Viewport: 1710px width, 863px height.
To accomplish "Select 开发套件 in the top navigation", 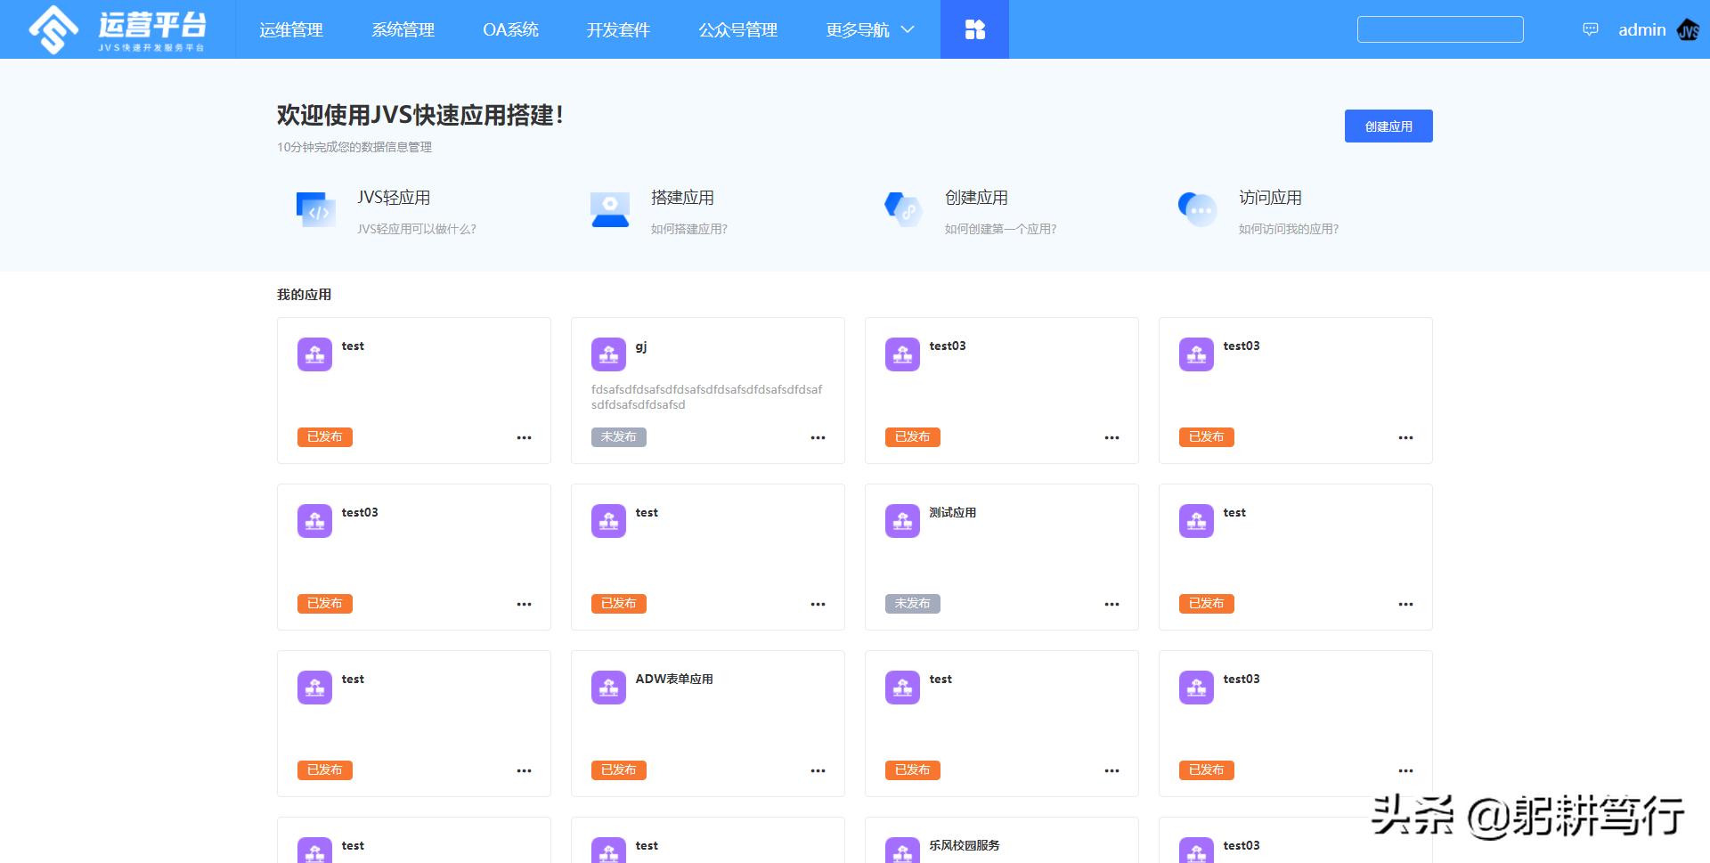I will pyautogui.click(x=618, y=29).
